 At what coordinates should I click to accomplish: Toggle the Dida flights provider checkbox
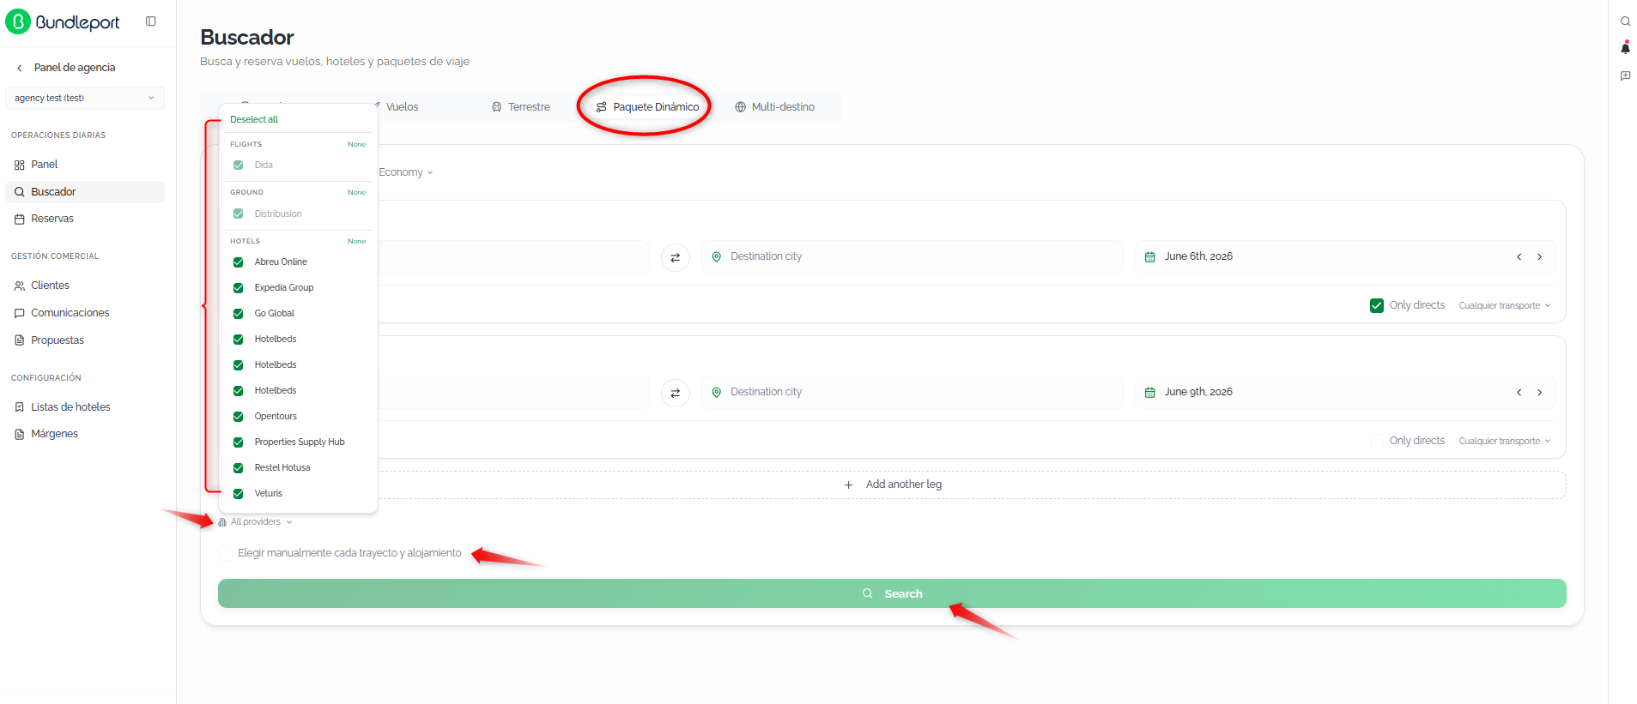[239, 165]
